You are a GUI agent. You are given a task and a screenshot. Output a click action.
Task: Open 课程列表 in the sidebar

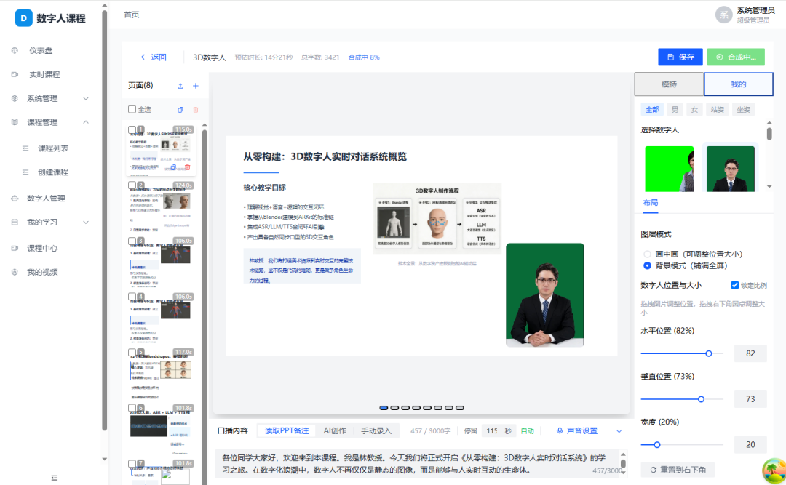point(53,148)
